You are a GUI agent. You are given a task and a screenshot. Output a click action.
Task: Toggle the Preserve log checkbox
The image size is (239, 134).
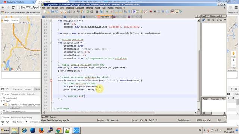click(31, 122)
